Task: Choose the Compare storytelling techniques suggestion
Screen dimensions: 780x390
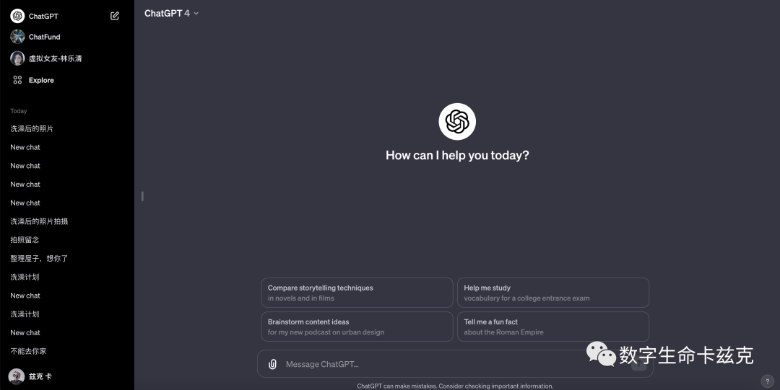Action: click(357, 293)
